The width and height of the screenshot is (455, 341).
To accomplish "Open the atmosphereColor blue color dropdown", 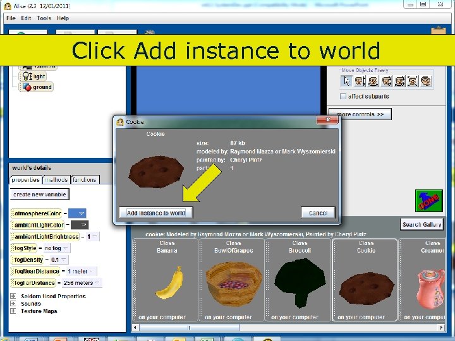I will pyautogui.click(x=77, y=213).
